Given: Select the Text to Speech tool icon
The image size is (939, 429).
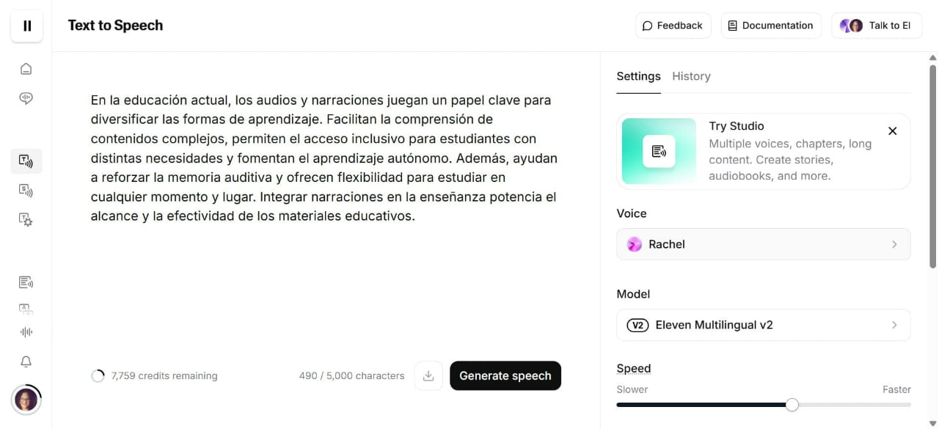Looking at the screenshot, I should click(x=26, y=161).
